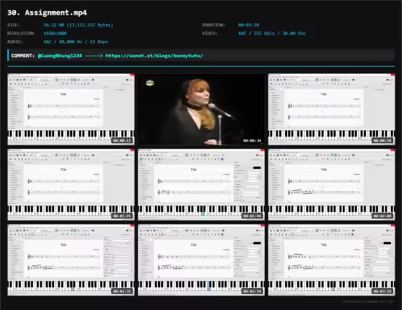Click the 'RESOLUTION:' label

tap(21, 34)
